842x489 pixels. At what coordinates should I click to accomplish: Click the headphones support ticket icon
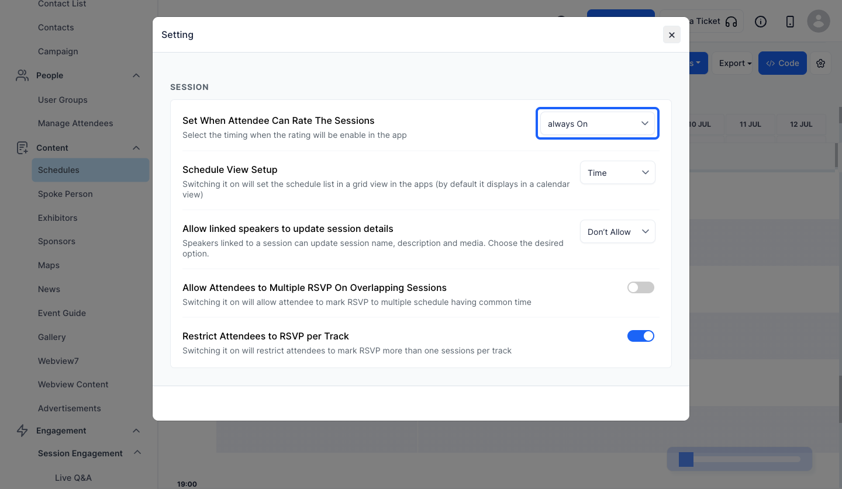pos(731,22)
